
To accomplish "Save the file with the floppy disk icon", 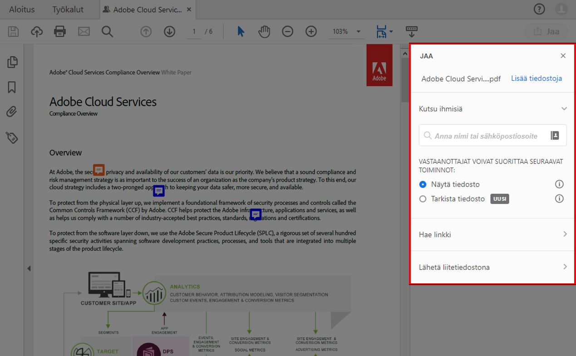I will click(x=14, y=31).
